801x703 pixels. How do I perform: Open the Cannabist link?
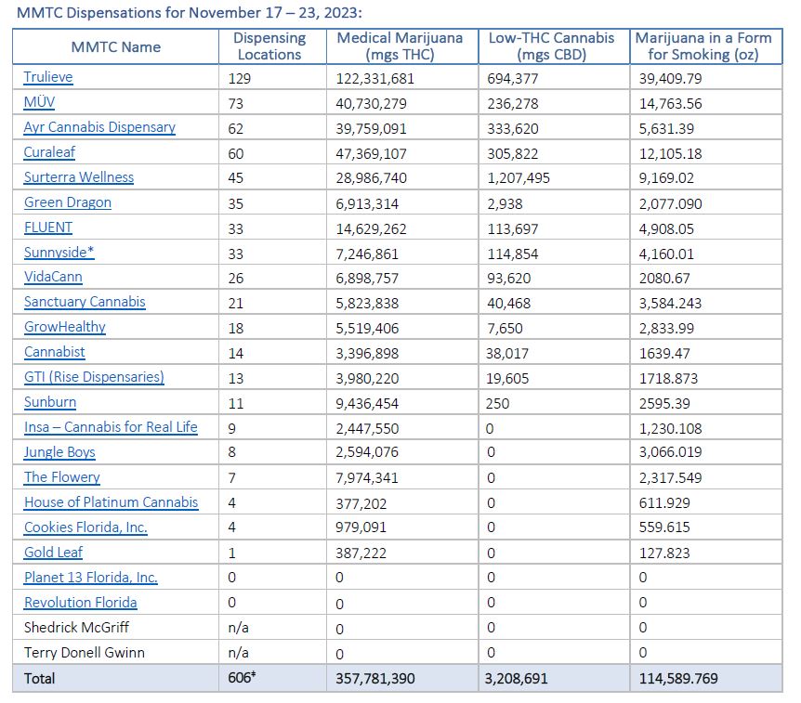(55, 352)
